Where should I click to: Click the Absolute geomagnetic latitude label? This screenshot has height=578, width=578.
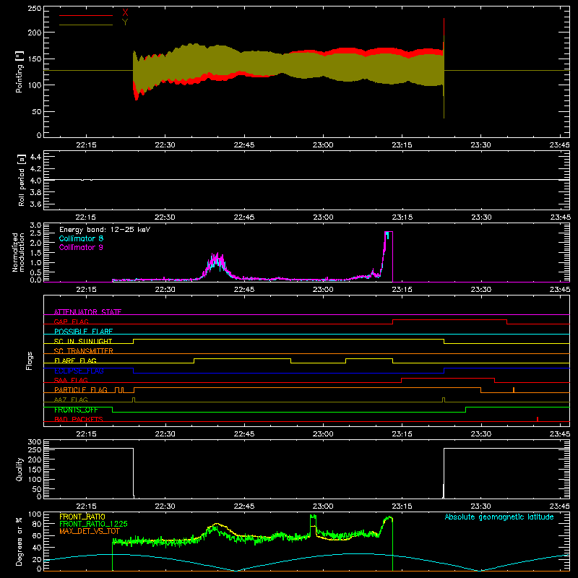499,517
